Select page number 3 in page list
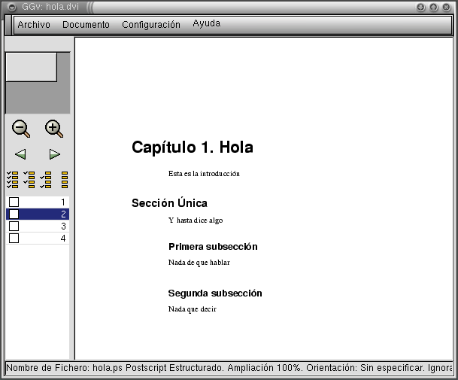The height and width of the screenshot is (380, 458). [x=45, y=226]
